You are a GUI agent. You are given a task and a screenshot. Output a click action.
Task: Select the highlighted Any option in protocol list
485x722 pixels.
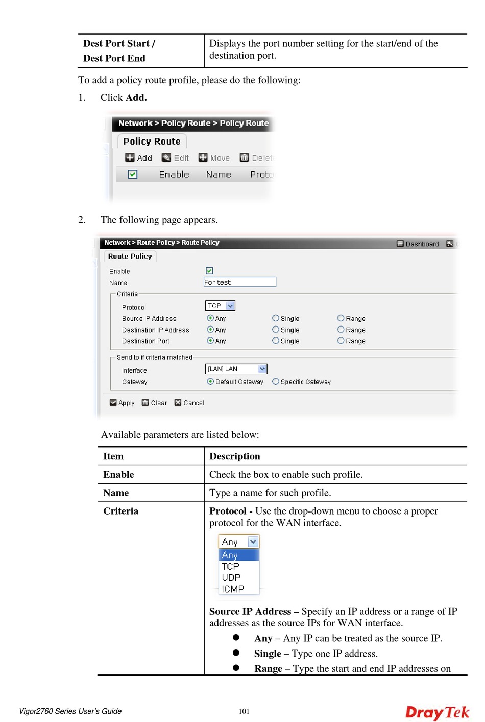click(239, 555)
